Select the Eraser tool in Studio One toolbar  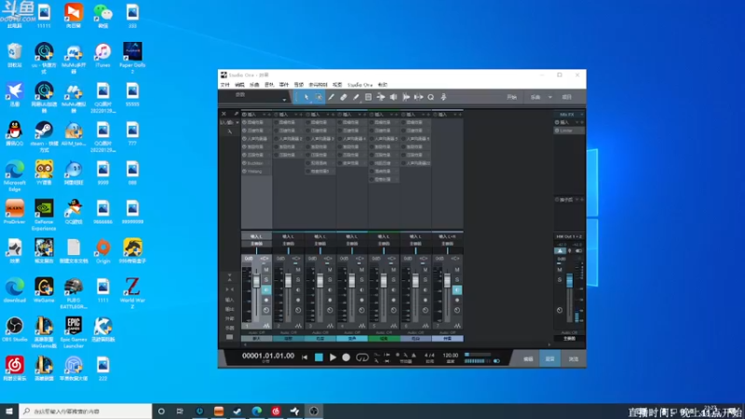(x=343, y=97)
